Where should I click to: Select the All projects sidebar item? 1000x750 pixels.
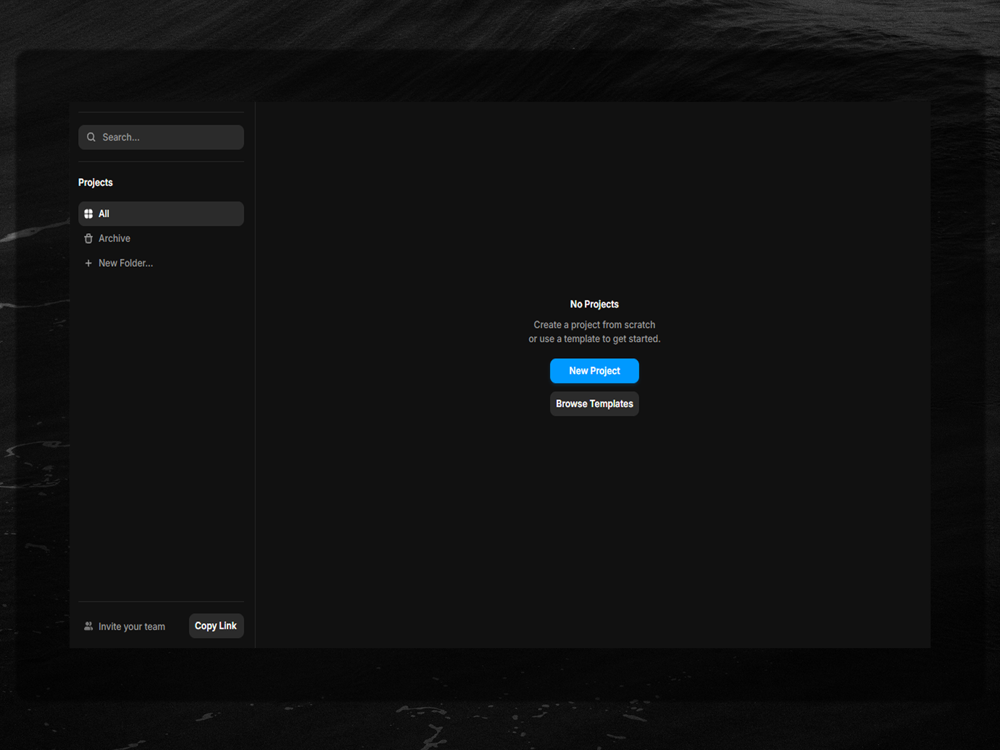pos(161,214)
